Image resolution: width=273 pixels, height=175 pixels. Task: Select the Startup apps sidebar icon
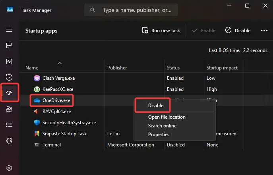click(9, 93)
